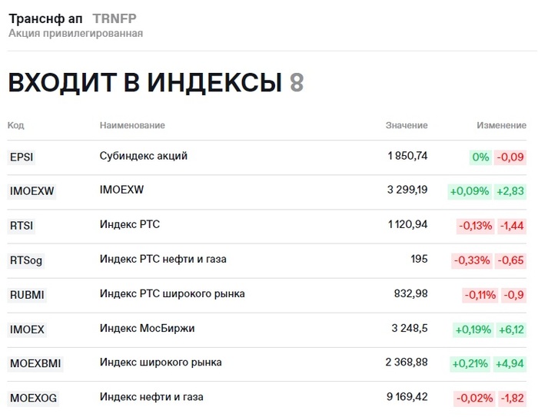Select Индекс МосБиржи name
The image size is (538, 417).
[x=148, y=328]
